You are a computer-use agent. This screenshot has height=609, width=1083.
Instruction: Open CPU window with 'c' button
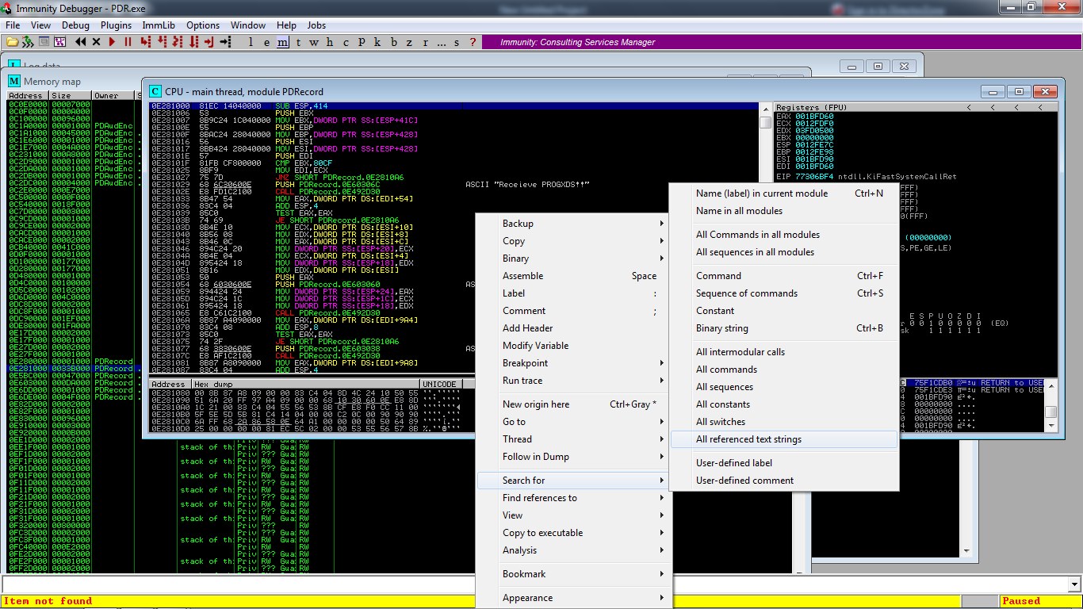(345, 42)
